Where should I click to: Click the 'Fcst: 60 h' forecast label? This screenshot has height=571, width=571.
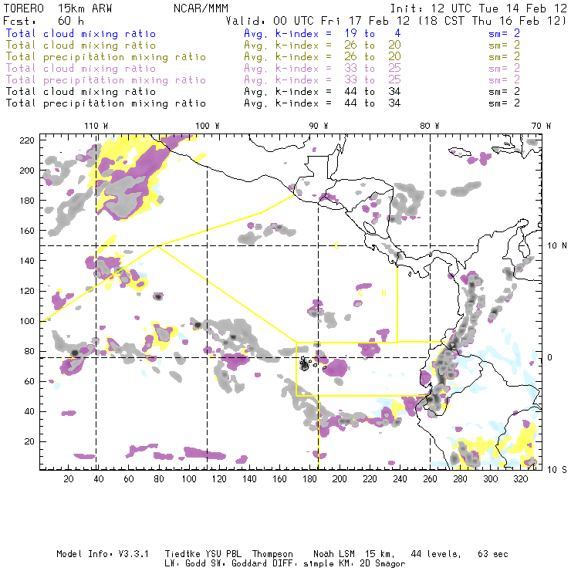[44, 21]
